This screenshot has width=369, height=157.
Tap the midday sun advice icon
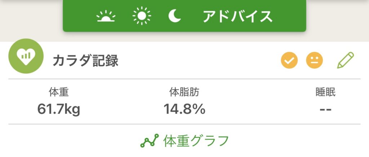point(142,16)
